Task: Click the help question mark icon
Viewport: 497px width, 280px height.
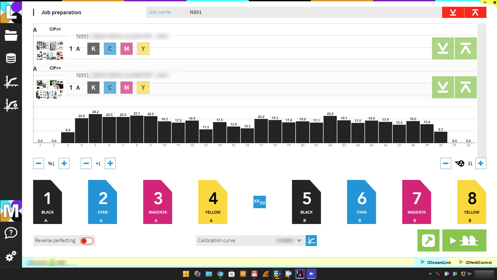Action: (x=11, y=233)
